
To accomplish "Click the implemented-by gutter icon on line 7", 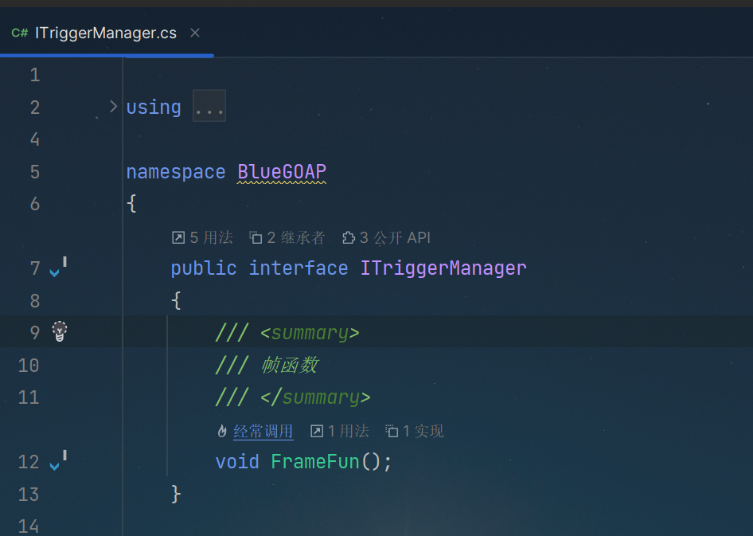I will pyautogui.click(x=58, y=268).
